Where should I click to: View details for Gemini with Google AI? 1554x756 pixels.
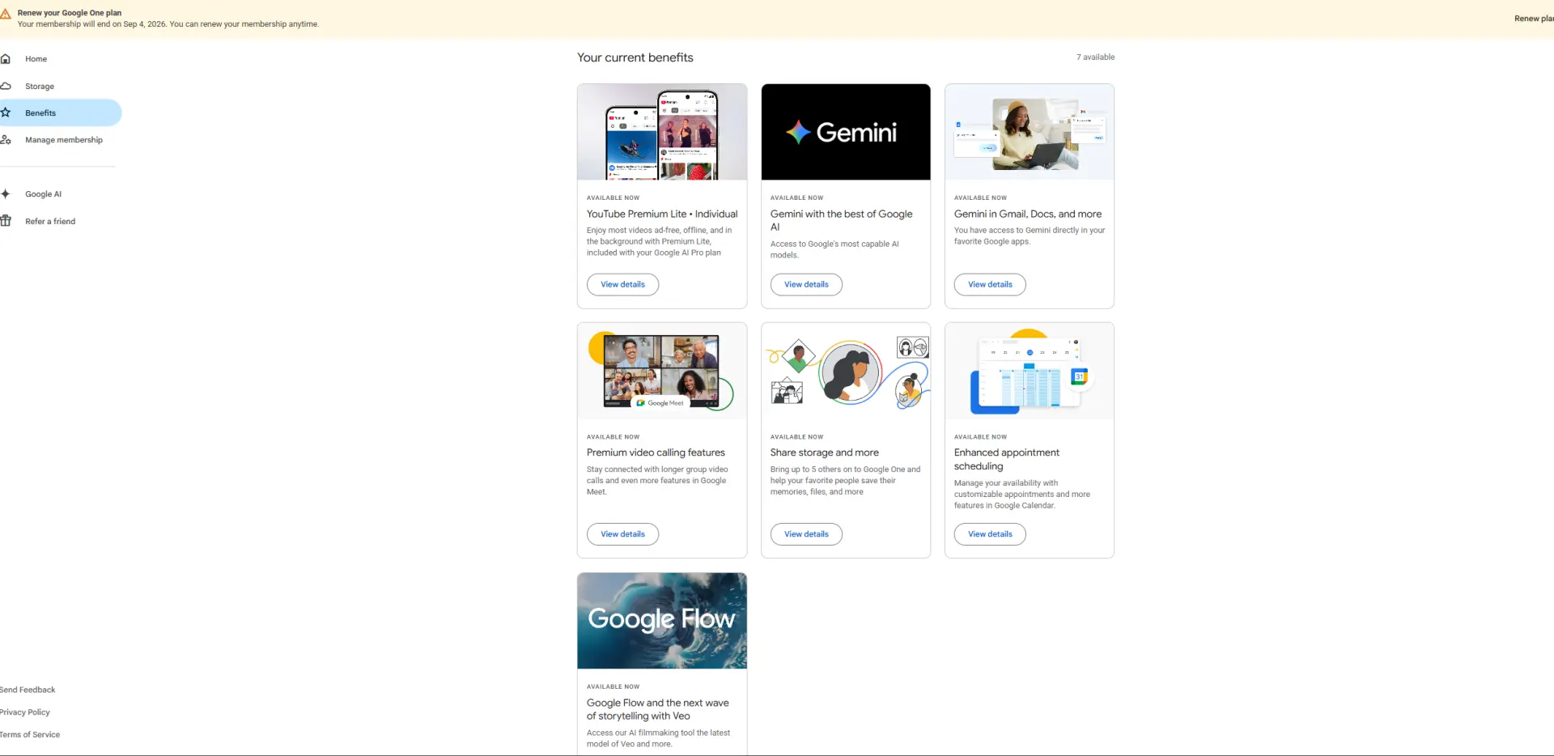point(806,285)
